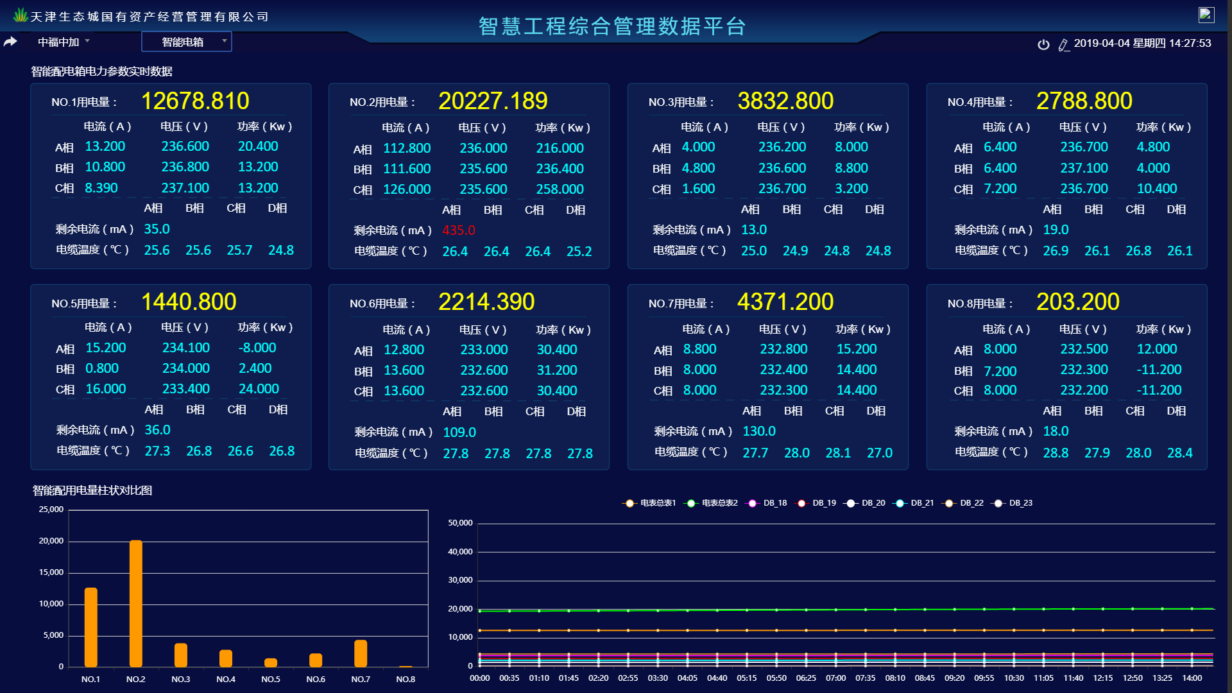Image resolution: width=1232 pixels, height=693 pixels.
Task: Click the NO.2 usage value 20227.189
Action: click(492, 101)
